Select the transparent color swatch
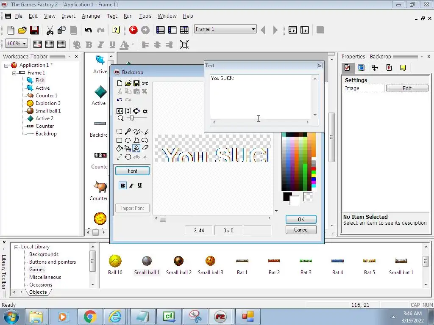Viewport: 434px width, 325px height. (308, 196)
